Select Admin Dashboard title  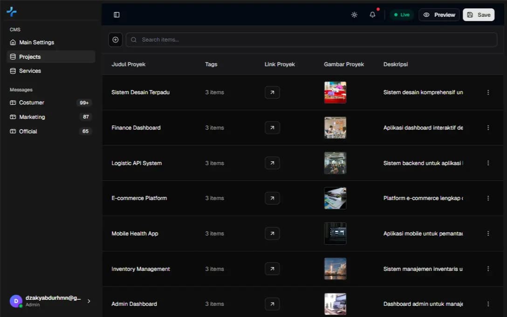pyautogui.click(x=134, y=304)
